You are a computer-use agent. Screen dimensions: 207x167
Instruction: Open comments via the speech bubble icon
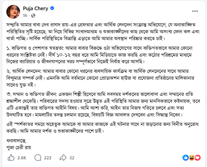(x=38, y=158)
